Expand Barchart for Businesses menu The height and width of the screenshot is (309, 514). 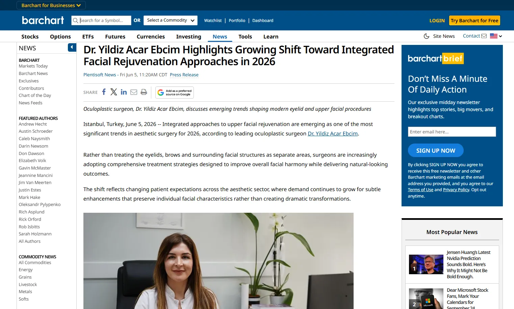coord(51,5)
